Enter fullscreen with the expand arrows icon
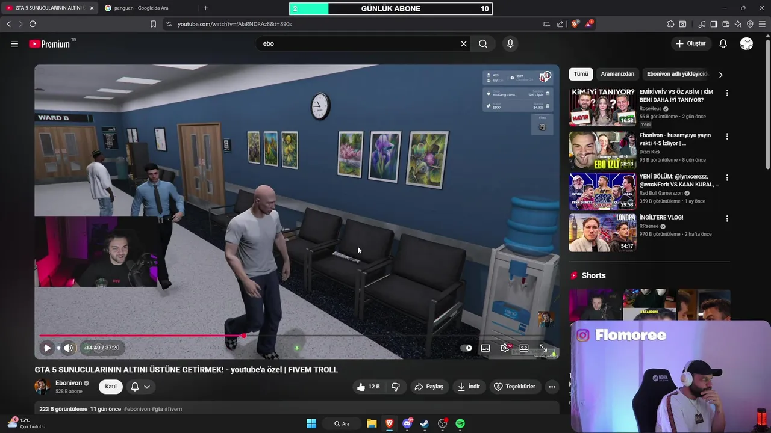771x433 pixels. pos(543,348)
